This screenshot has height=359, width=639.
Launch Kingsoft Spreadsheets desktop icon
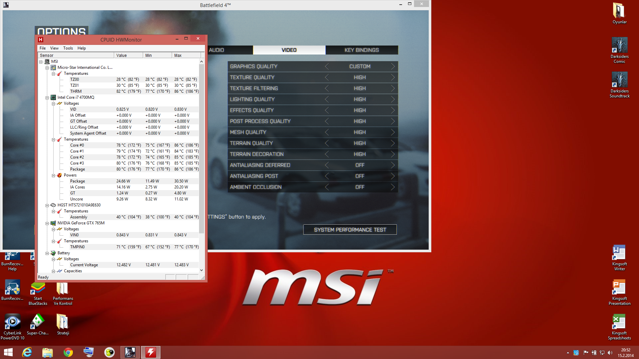pos(619,327)
